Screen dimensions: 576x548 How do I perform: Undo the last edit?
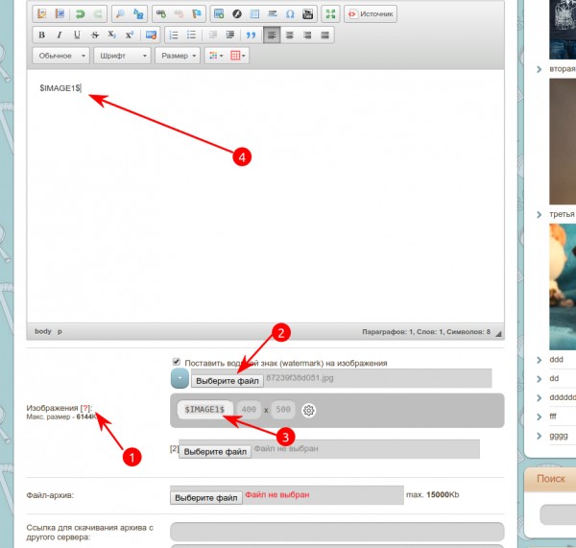pyautogui.click(x=80, y=14)
